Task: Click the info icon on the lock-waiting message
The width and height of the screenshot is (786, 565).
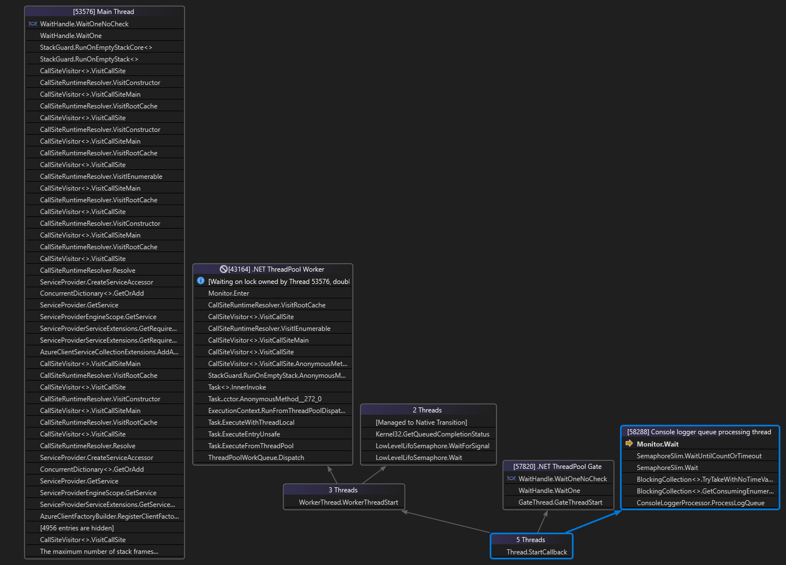Action: pos(201,281)
